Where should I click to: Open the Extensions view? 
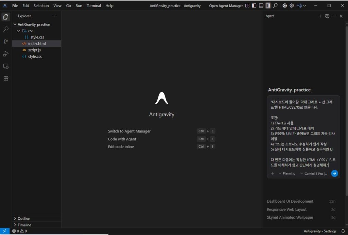point(5,78)
